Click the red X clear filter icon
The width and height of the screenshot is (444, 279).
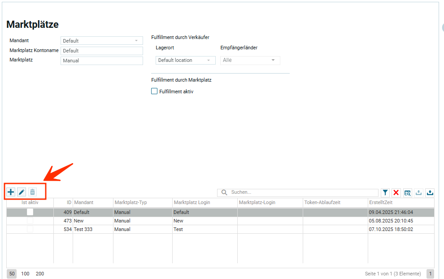click(396, 193)
